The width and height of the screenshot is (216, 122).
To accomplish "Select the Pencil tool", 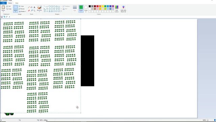I will coord(29,7).
